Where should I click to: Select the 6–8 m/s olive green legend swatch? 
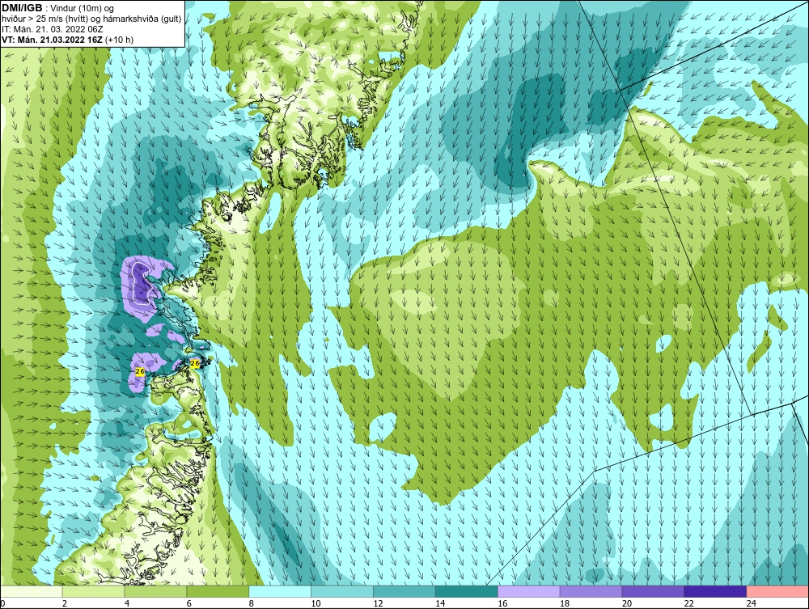(x=218, y=591)
